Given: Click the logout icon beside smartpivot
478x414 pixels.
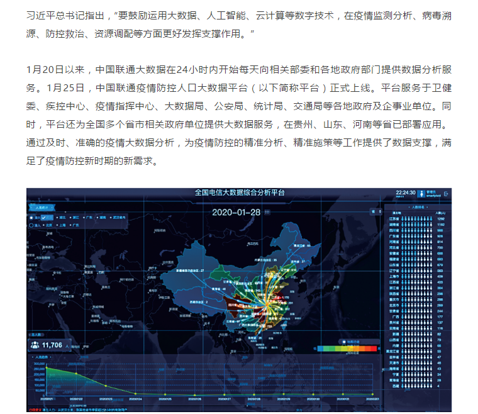Looking at the screenshot, I should [x=446, y=194].
